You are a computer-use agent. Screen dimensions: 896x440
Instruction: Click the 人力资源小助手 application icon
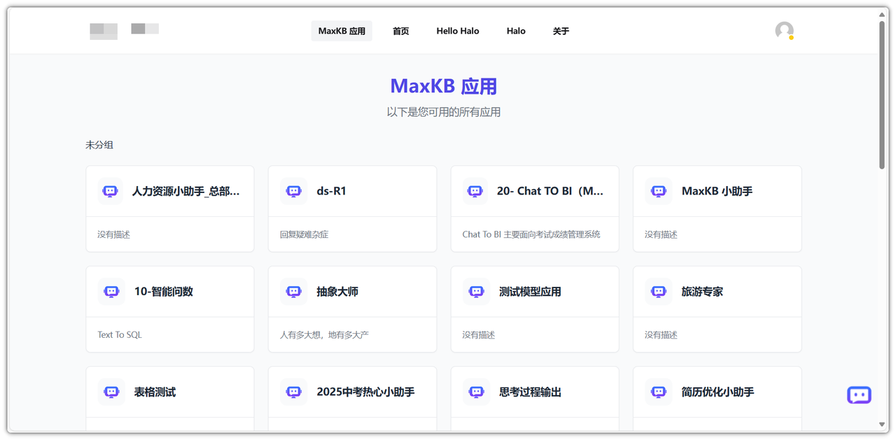point(110,190)
